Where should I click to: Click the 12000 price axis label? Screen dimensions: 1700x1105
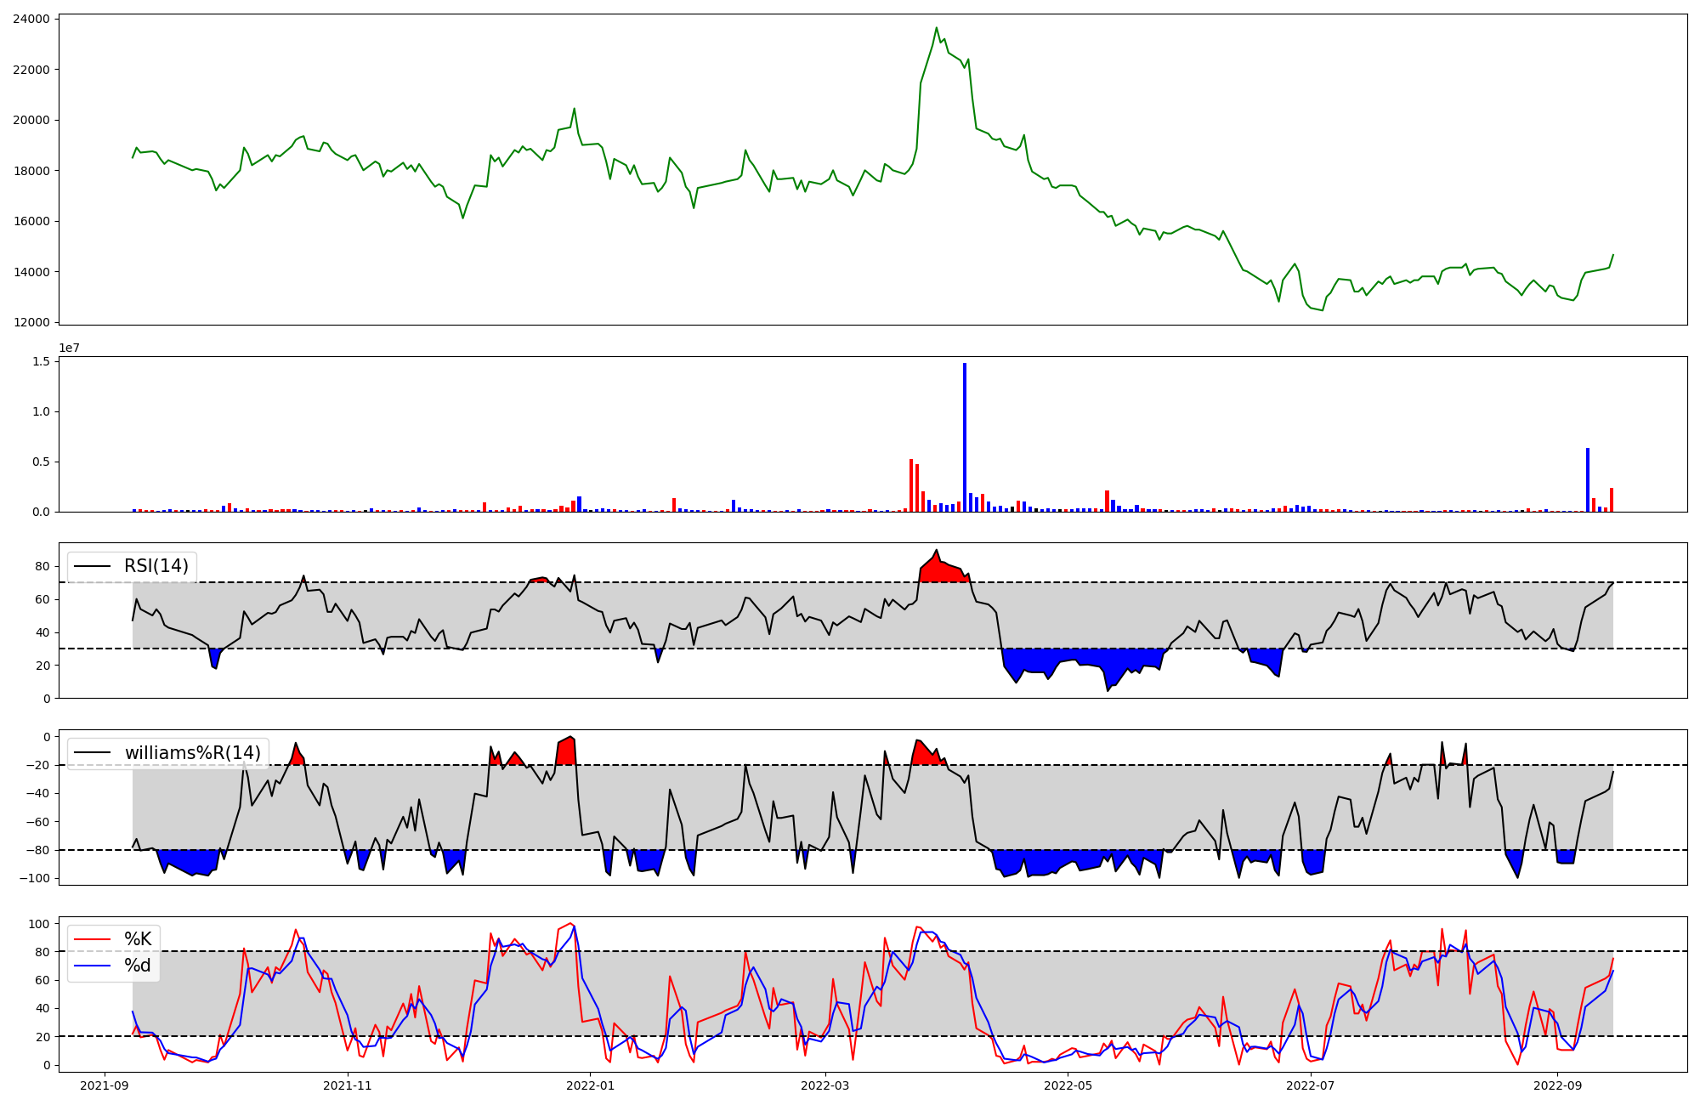(31, 323)
